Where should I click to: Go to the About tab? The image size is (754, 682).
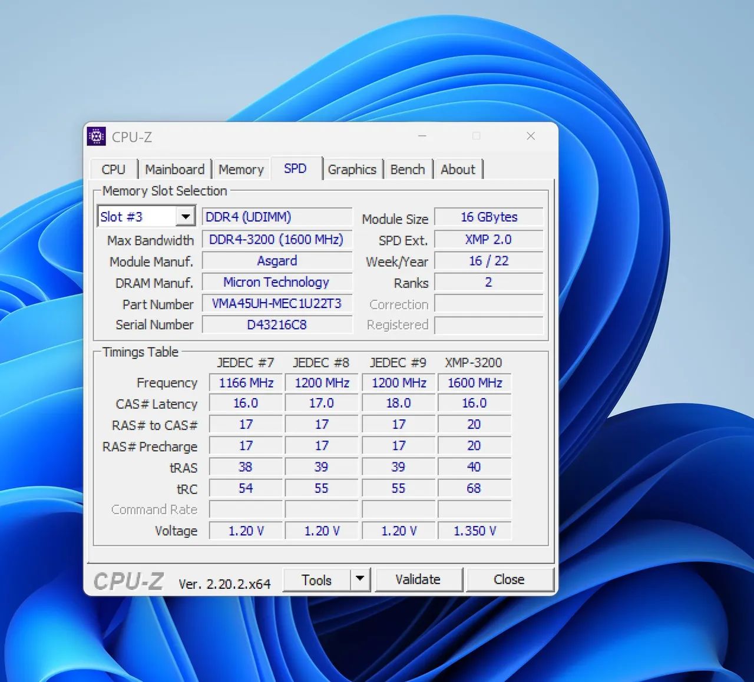(458, 170)
